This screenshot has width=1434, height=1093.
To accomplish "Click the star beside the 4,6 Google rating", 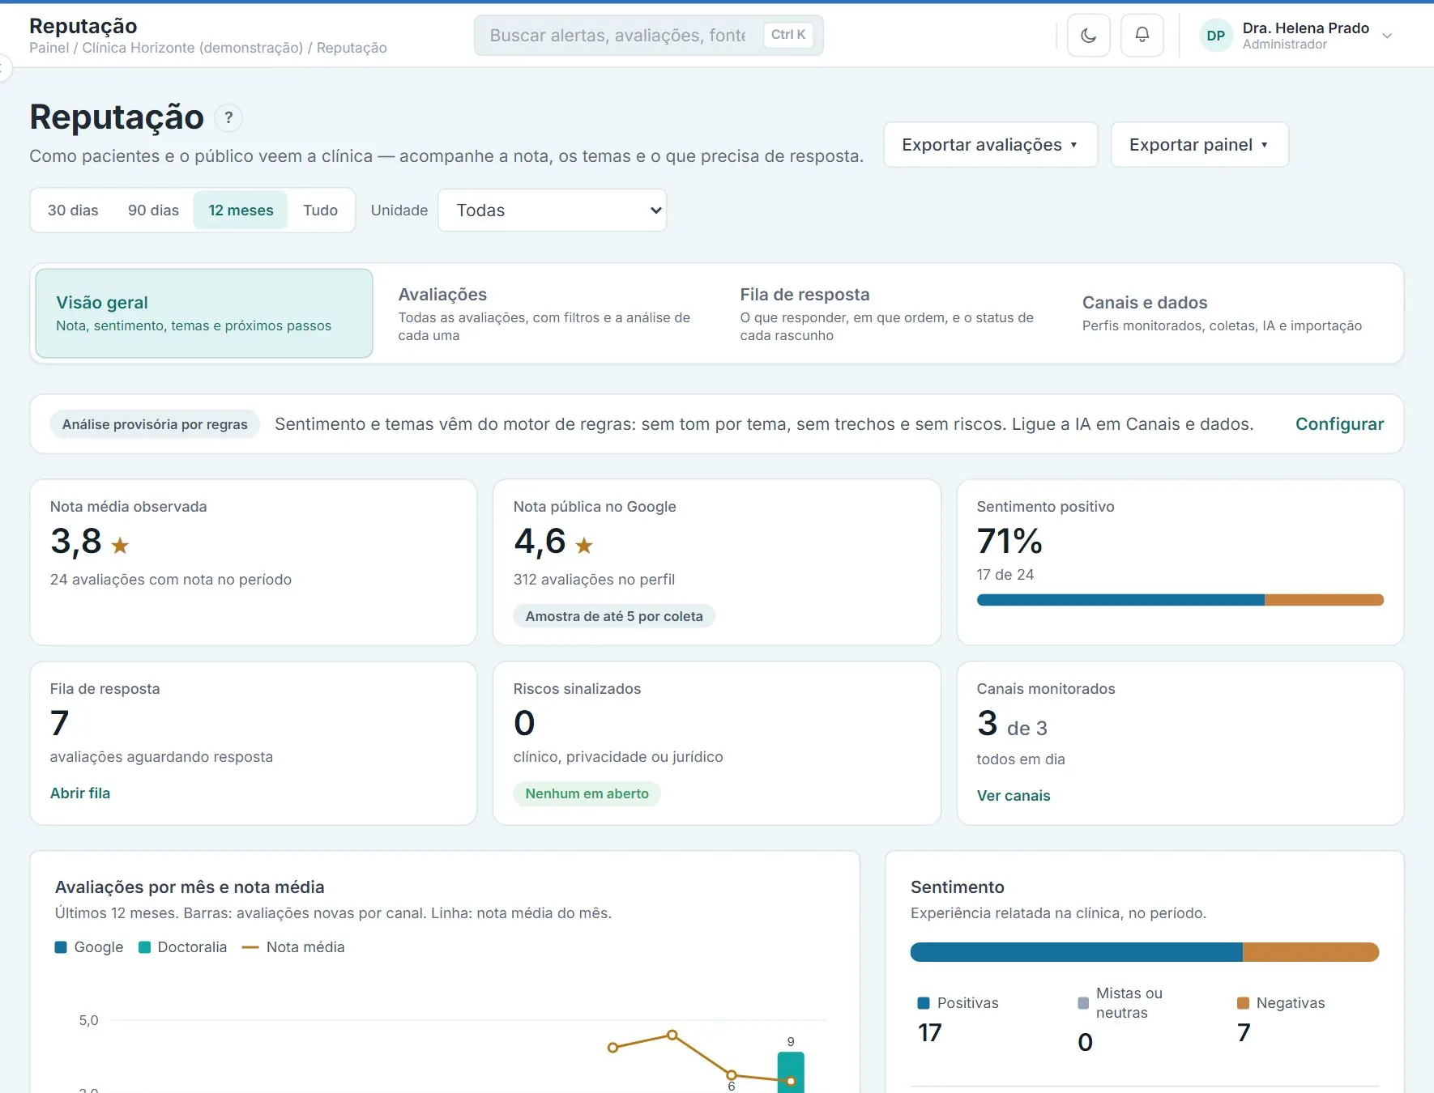I will click(584, 546).
